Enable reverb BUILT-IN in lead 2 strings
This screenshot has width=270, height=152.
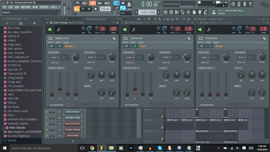point(49,62)
